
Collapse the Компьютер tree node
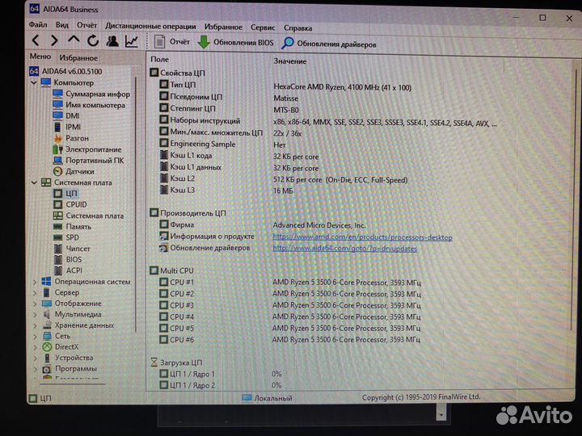point(34,82)
